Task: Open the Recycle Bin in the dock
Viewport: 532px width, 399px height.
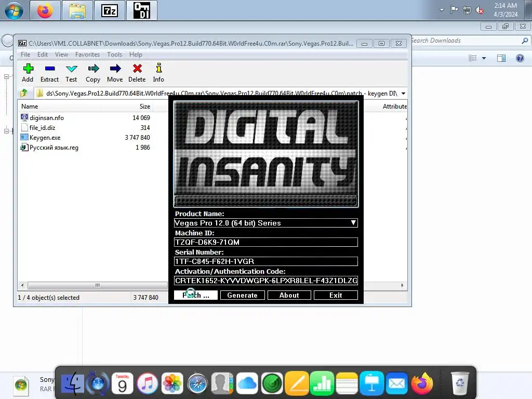Action: [x=460, y=384]
